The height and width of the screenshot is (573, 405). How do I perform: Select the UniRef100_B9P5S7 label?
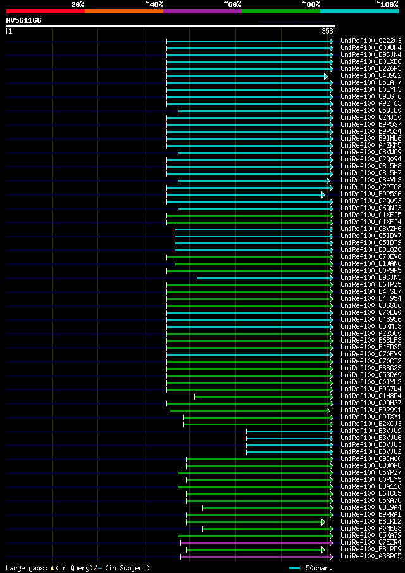pos(371,125)
